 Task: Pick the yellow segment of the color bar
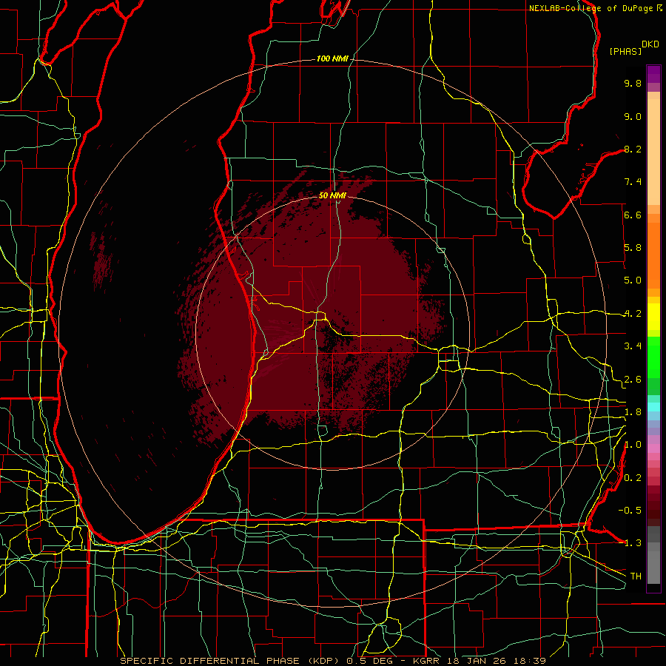653,317
